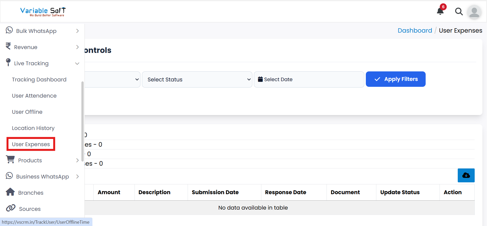
Task: Open the user profile avatar
Action: coord(474,12)
